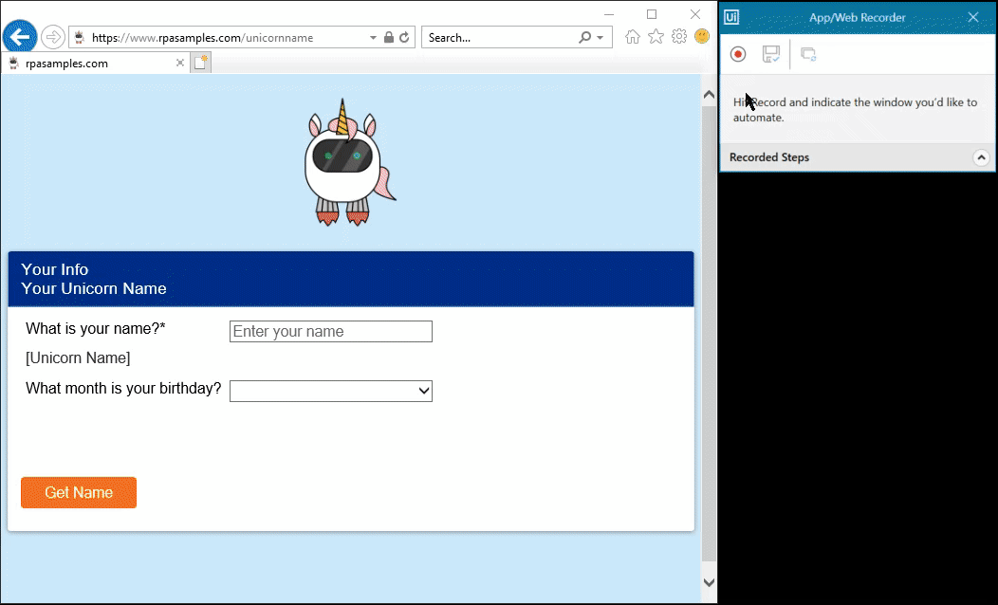Click the search magnifier icon

(x=586, y=36)
